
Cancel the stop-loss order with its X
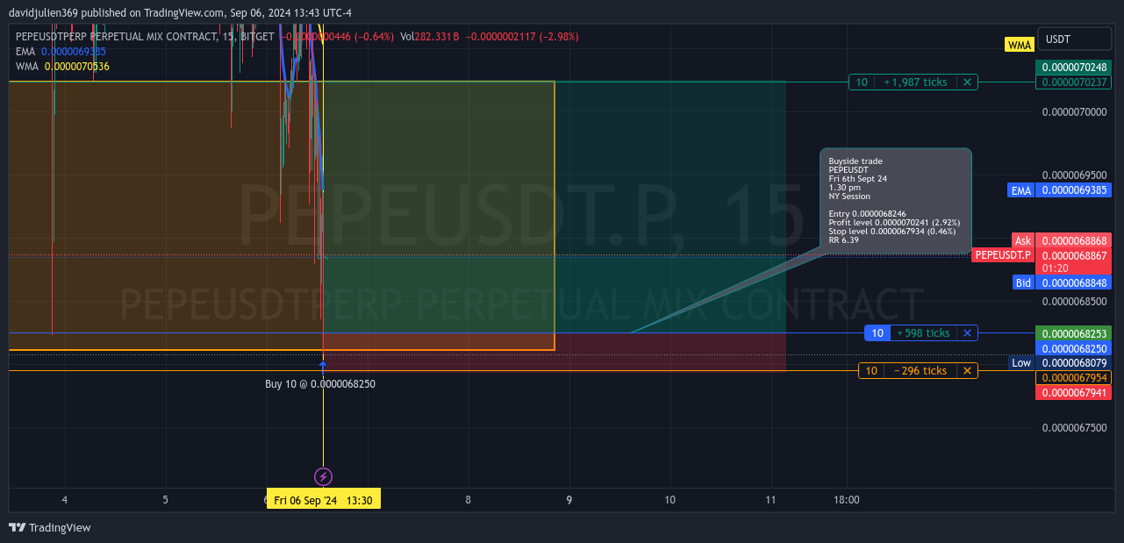click(x=967, y=370)
